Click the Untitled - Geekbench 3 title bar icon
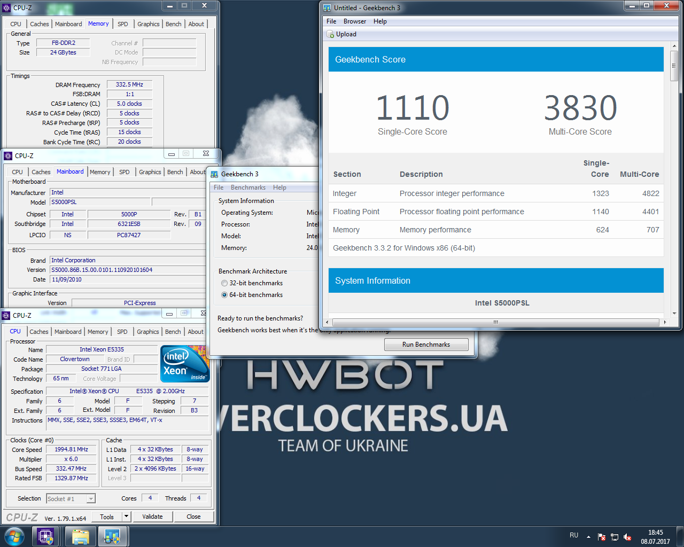The height and width of the screenshot is (547, 684). pyautogui.click(x=327, y=8)
